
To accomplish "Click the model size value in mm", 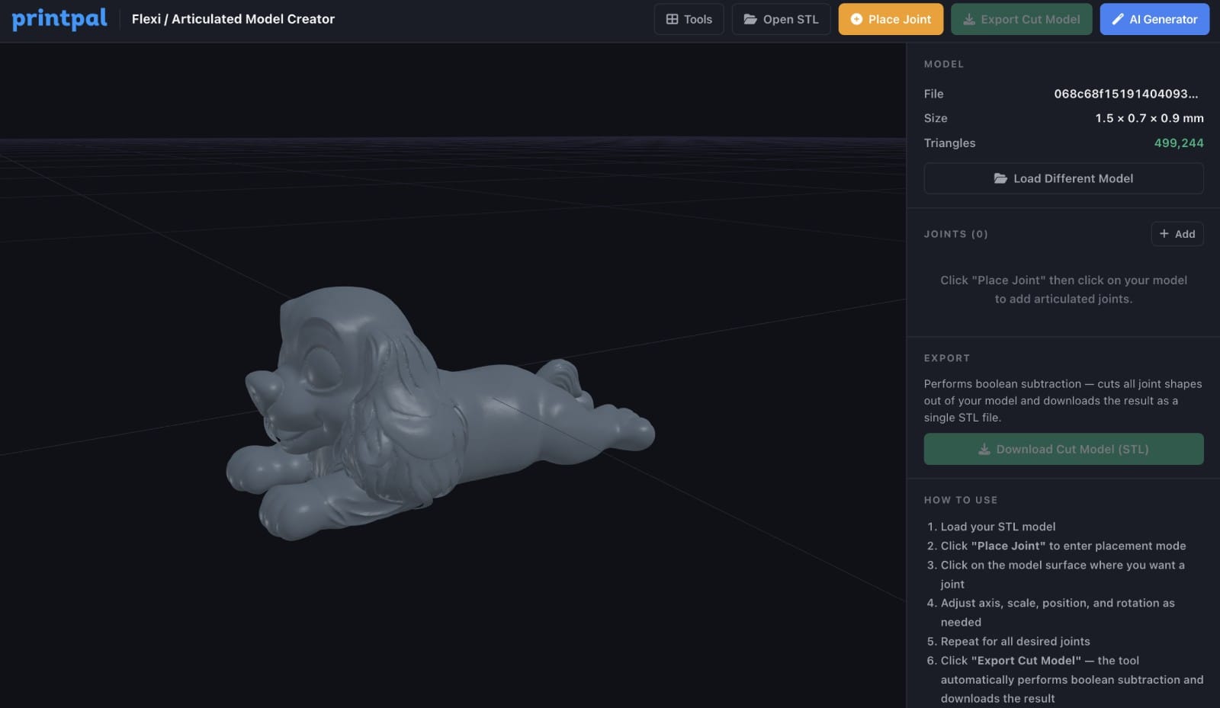I will tap(1148, 118).
